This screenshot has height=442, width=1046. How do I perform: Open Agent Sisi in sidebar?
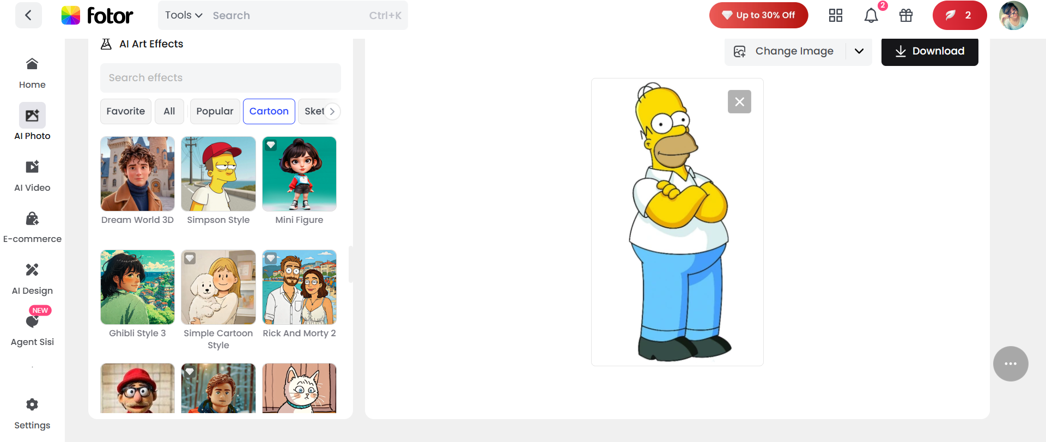[x=32, y=331]
